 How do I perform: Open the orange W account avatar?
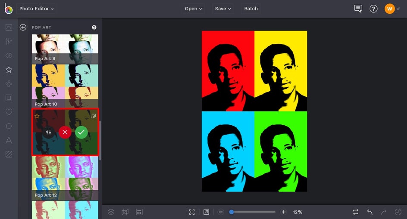[x=389, y=9]
